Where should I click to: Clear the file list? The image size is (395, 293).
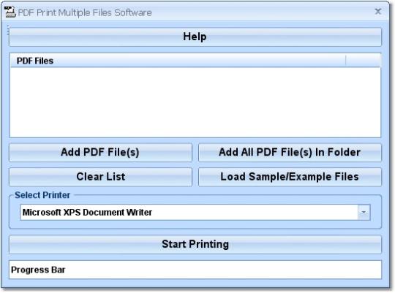click(100, 177)
